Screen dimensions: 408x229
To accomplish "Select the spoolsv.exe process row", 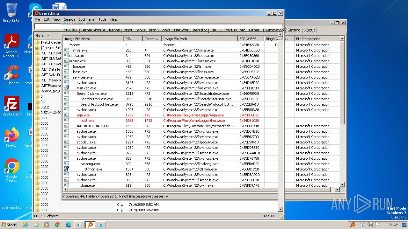I will click(170, 142).
